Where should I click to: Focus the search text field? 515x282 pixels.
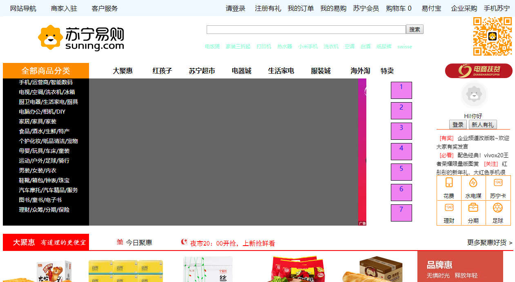[x=306, y=29]
